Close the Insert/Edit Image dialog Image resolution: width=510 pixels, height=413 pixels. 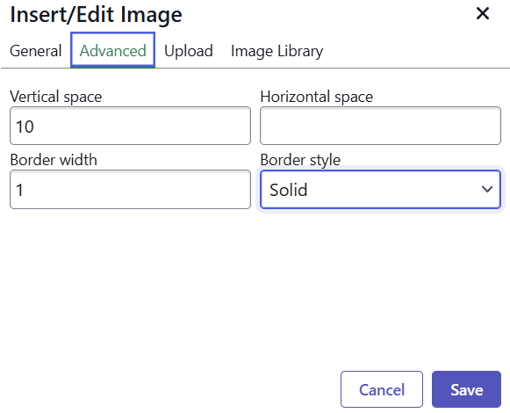[x=483, y=14]
